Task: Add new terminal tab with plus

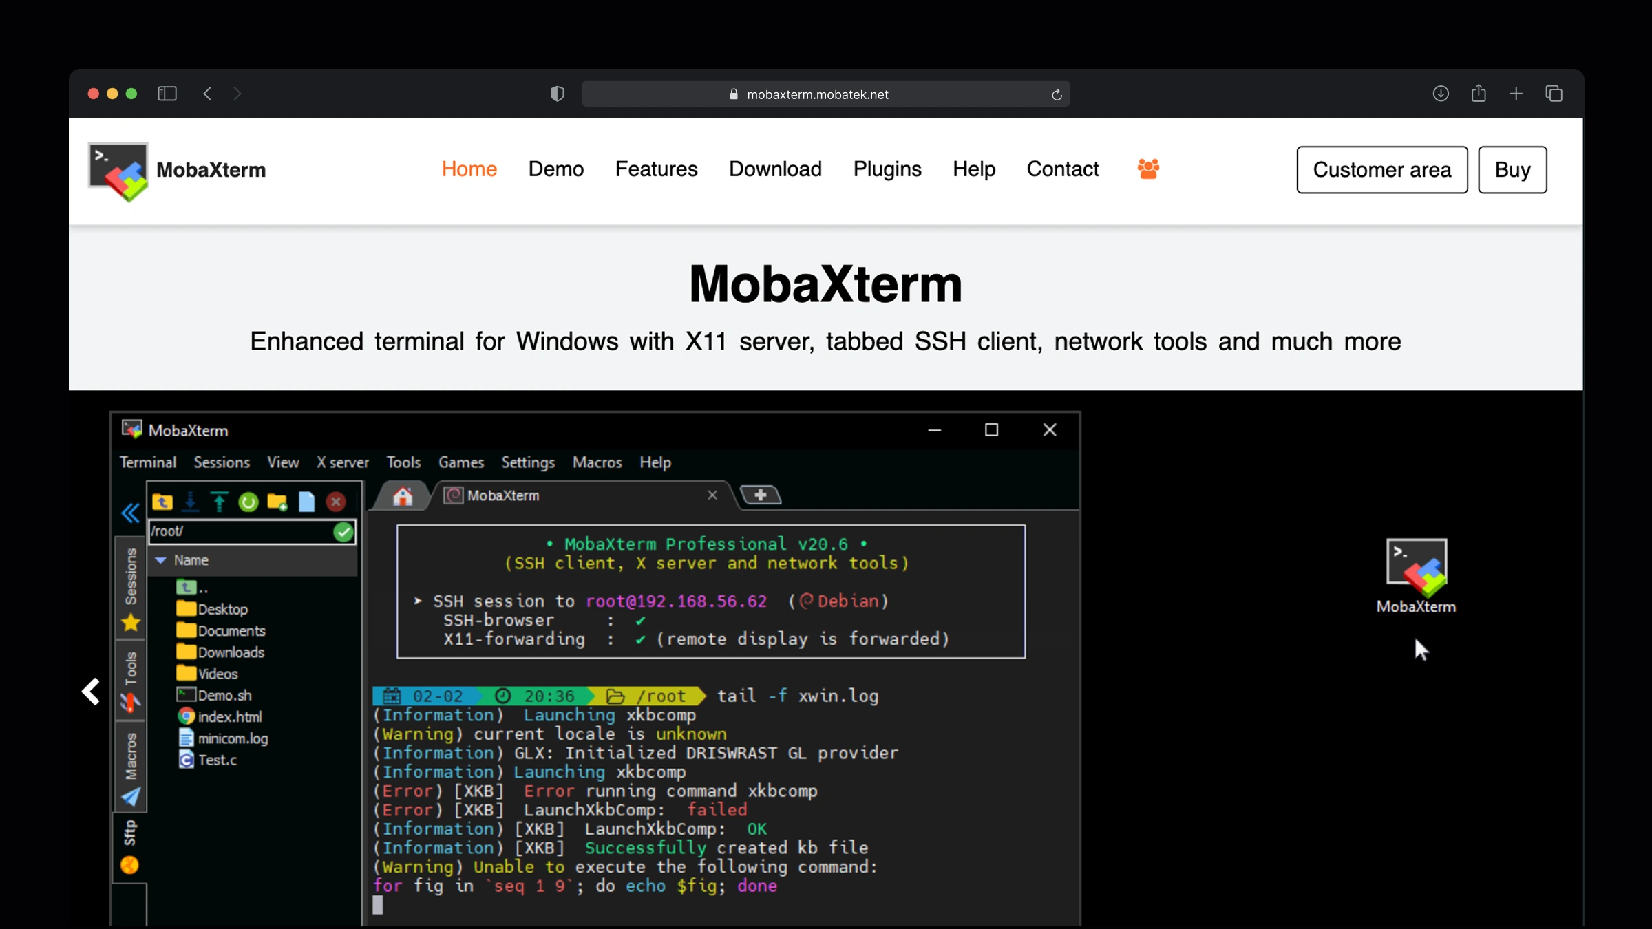Action: [x=761, y=495]
